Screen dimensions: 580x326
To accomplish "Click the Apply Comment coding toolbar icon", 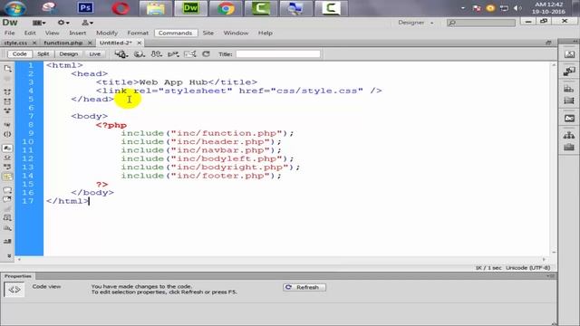I will [x=7, y=190].
